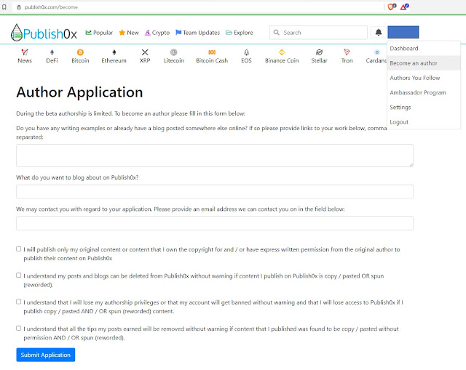Open the EOS category icon
This screenshot has width=466, height=370.
(x=246, y=52)
